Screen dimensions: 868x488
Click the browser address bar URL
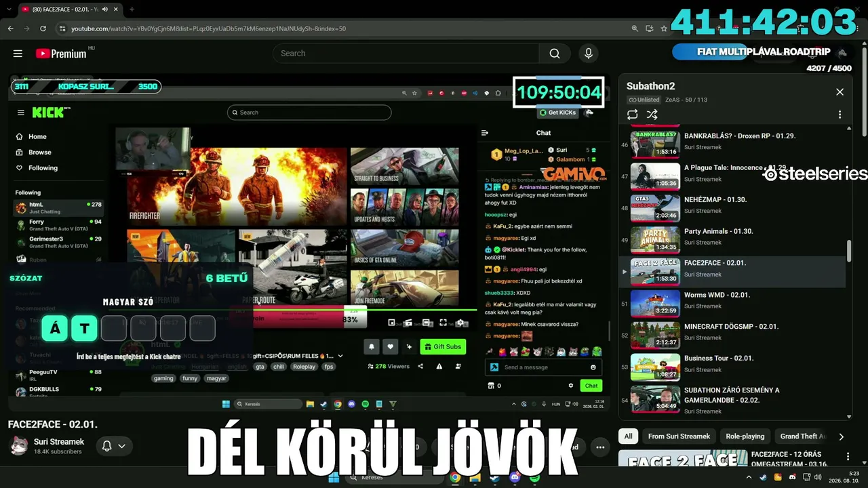(208, 28)
